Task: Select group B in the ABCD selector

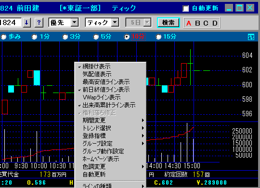Action: coord(197,23)
